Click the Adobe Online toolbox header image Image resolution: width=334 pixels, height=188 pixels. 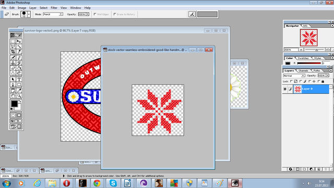coord(16,35)
